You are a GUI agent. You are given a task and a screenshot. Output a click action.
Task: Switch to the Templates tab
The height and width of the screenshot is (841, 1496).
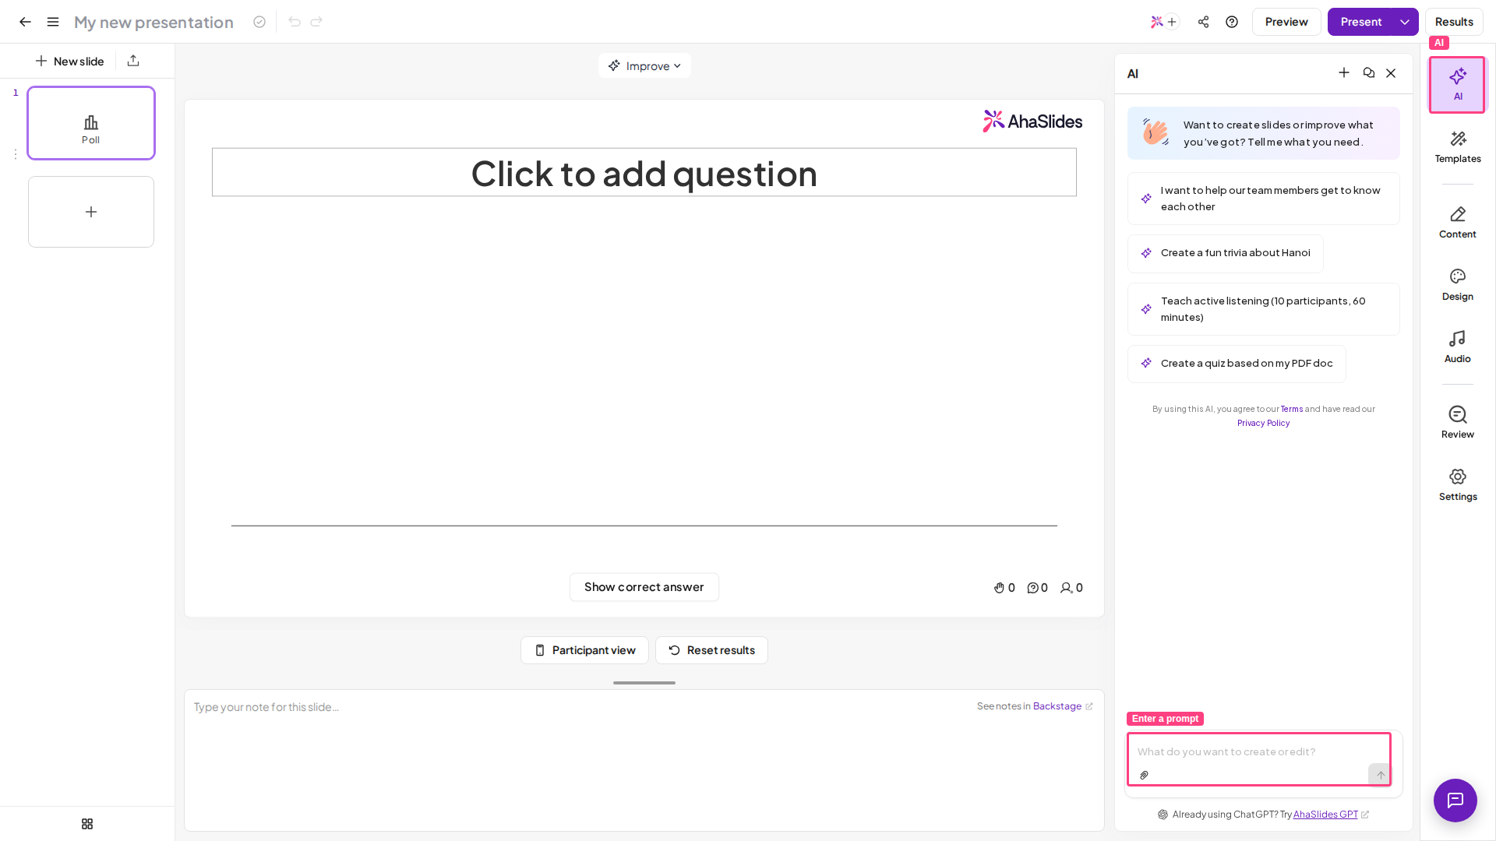[1458, 147]
